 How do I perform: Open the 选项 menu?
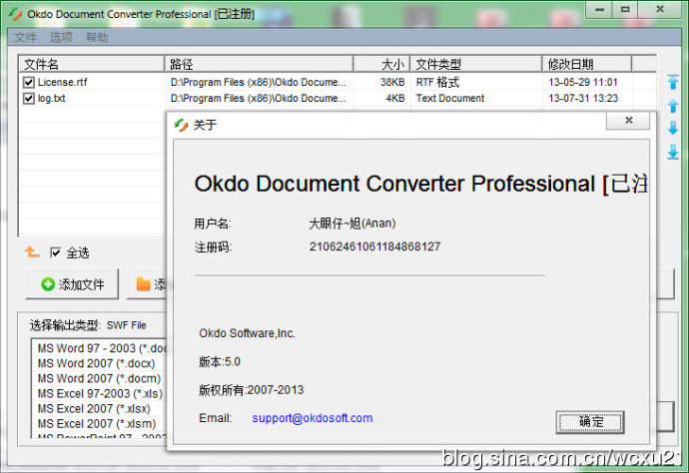click(61, 37)
